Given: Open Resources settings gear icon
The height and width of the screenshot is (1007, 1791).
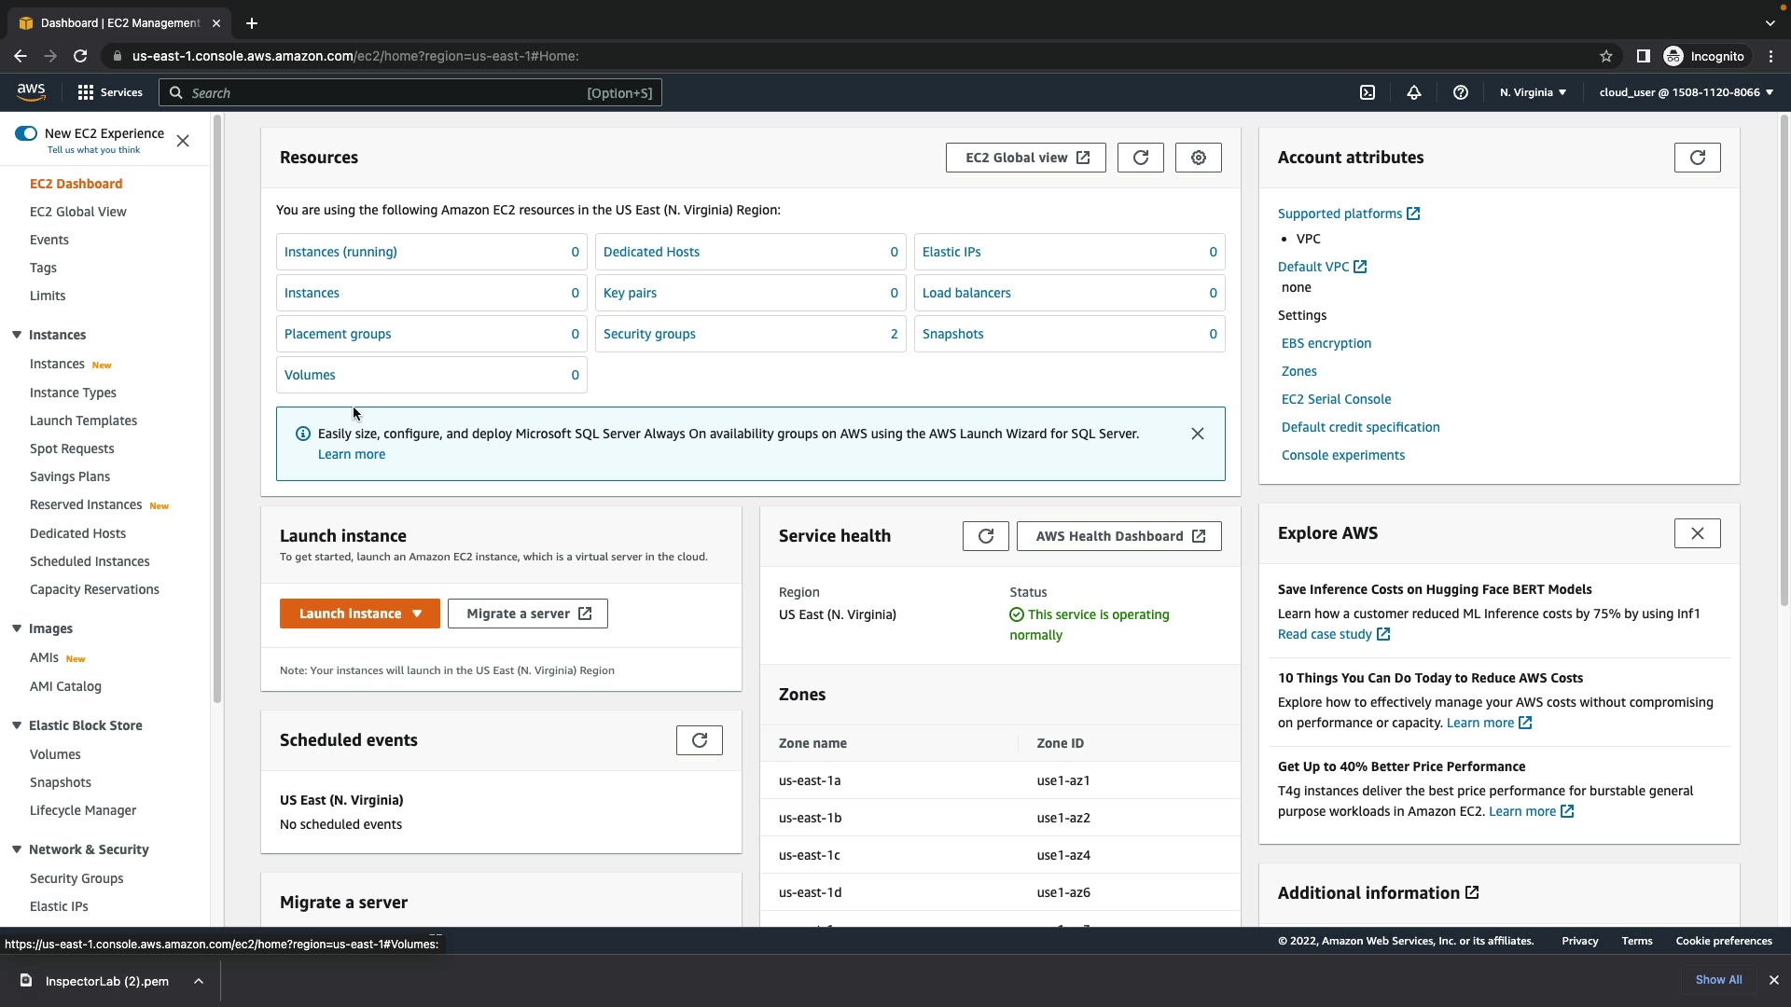Looking at the screenshot, I should (1198, 158).
